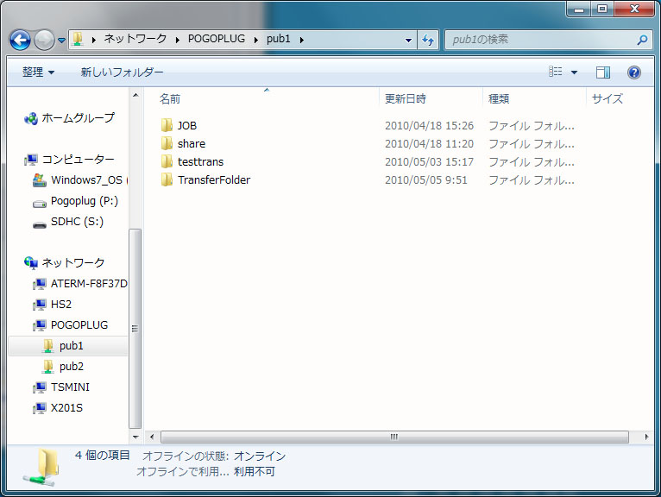This screenshot has width=661, height=497.
Task: Click the TransferFolder folder name
Action: [214, 180]
